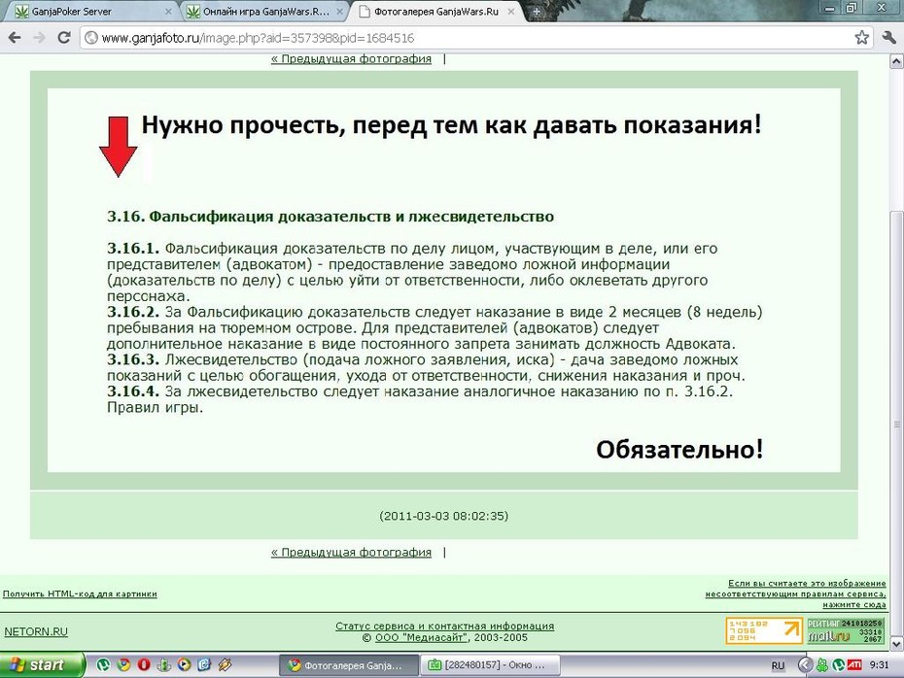Switch to the Онлайн игра GanjaWars.R... tab
This screenshot has height=678, width=904.
point(264,11)
